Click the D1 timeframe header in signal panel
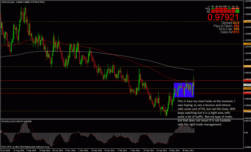The width and height of the screenshot is (251, 152). pos(237,6)
